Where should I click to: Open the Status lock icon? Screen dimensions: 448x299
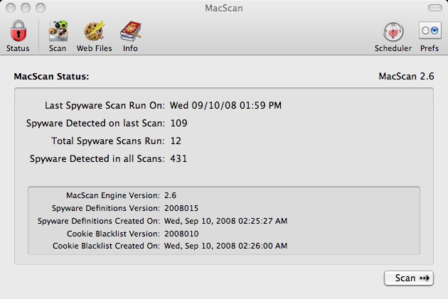point(18,31)
